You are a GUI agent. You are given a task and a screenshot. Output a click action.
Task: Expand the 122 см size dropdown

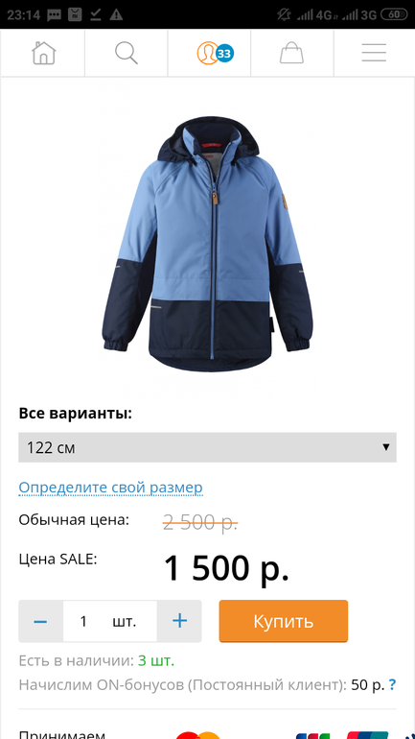[207, 447]
